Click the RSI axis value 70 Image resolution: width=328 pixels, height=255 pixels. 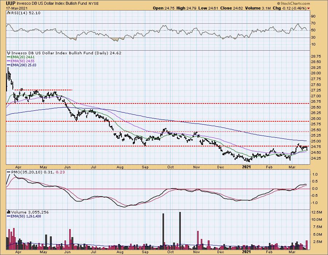[x=313, y=23]
